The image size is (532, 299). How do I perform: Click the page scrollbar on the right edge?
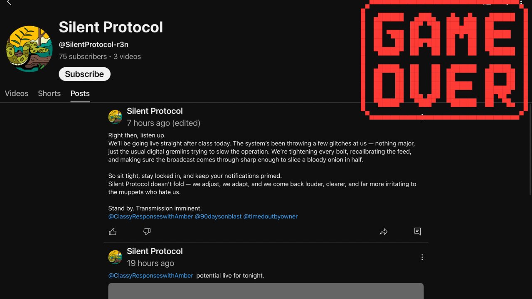[530, 149]
